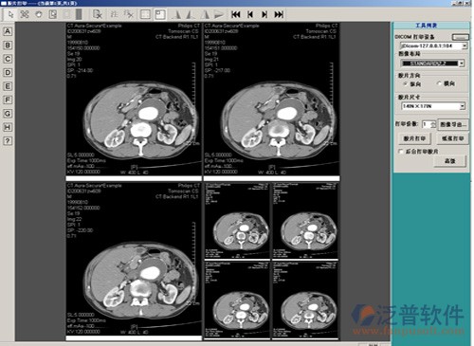
Task: Click the delete image icon in toolbar
Action: point(98,14)
